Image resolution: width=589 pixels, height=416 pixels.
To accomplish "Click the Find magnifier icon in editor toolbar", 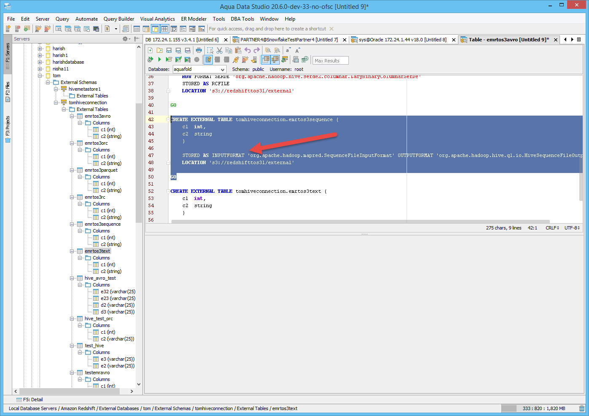I will tap(268, 50).
